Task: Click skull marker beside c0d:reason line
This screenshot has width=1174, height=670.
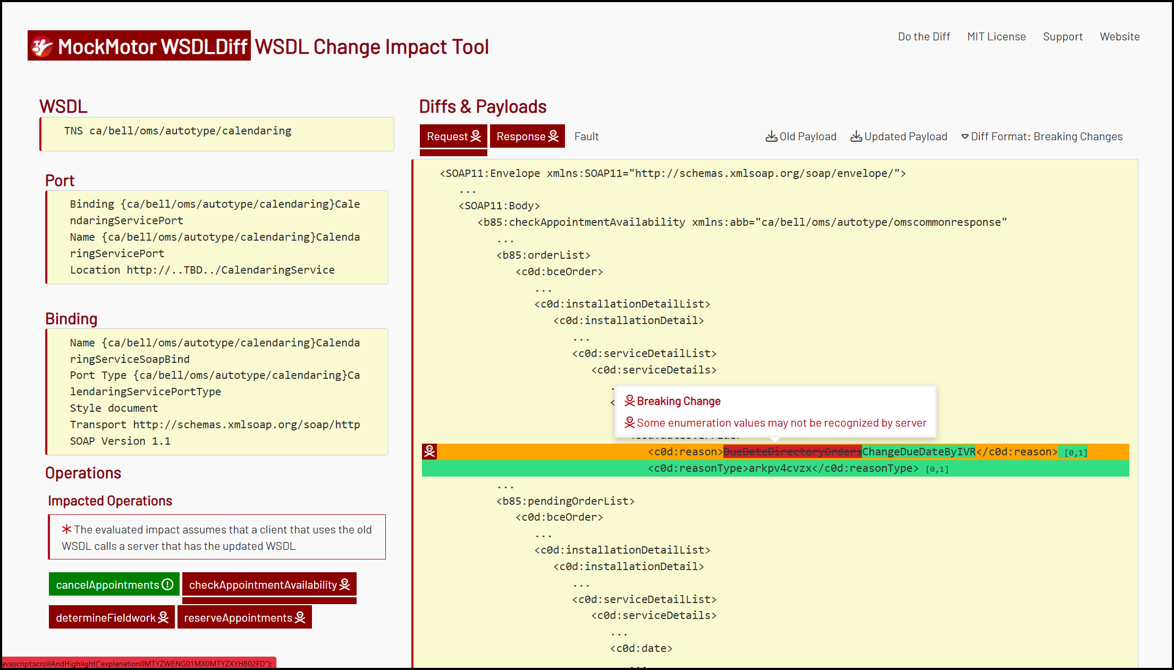Action: point(429,452)
